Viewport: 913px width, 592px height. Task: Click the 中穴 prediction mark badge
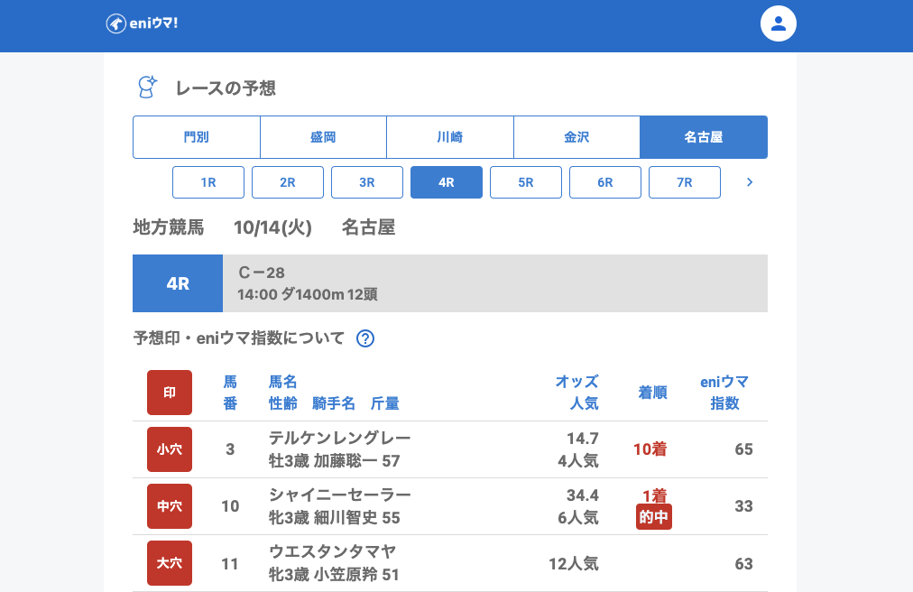tap(170, 506)
